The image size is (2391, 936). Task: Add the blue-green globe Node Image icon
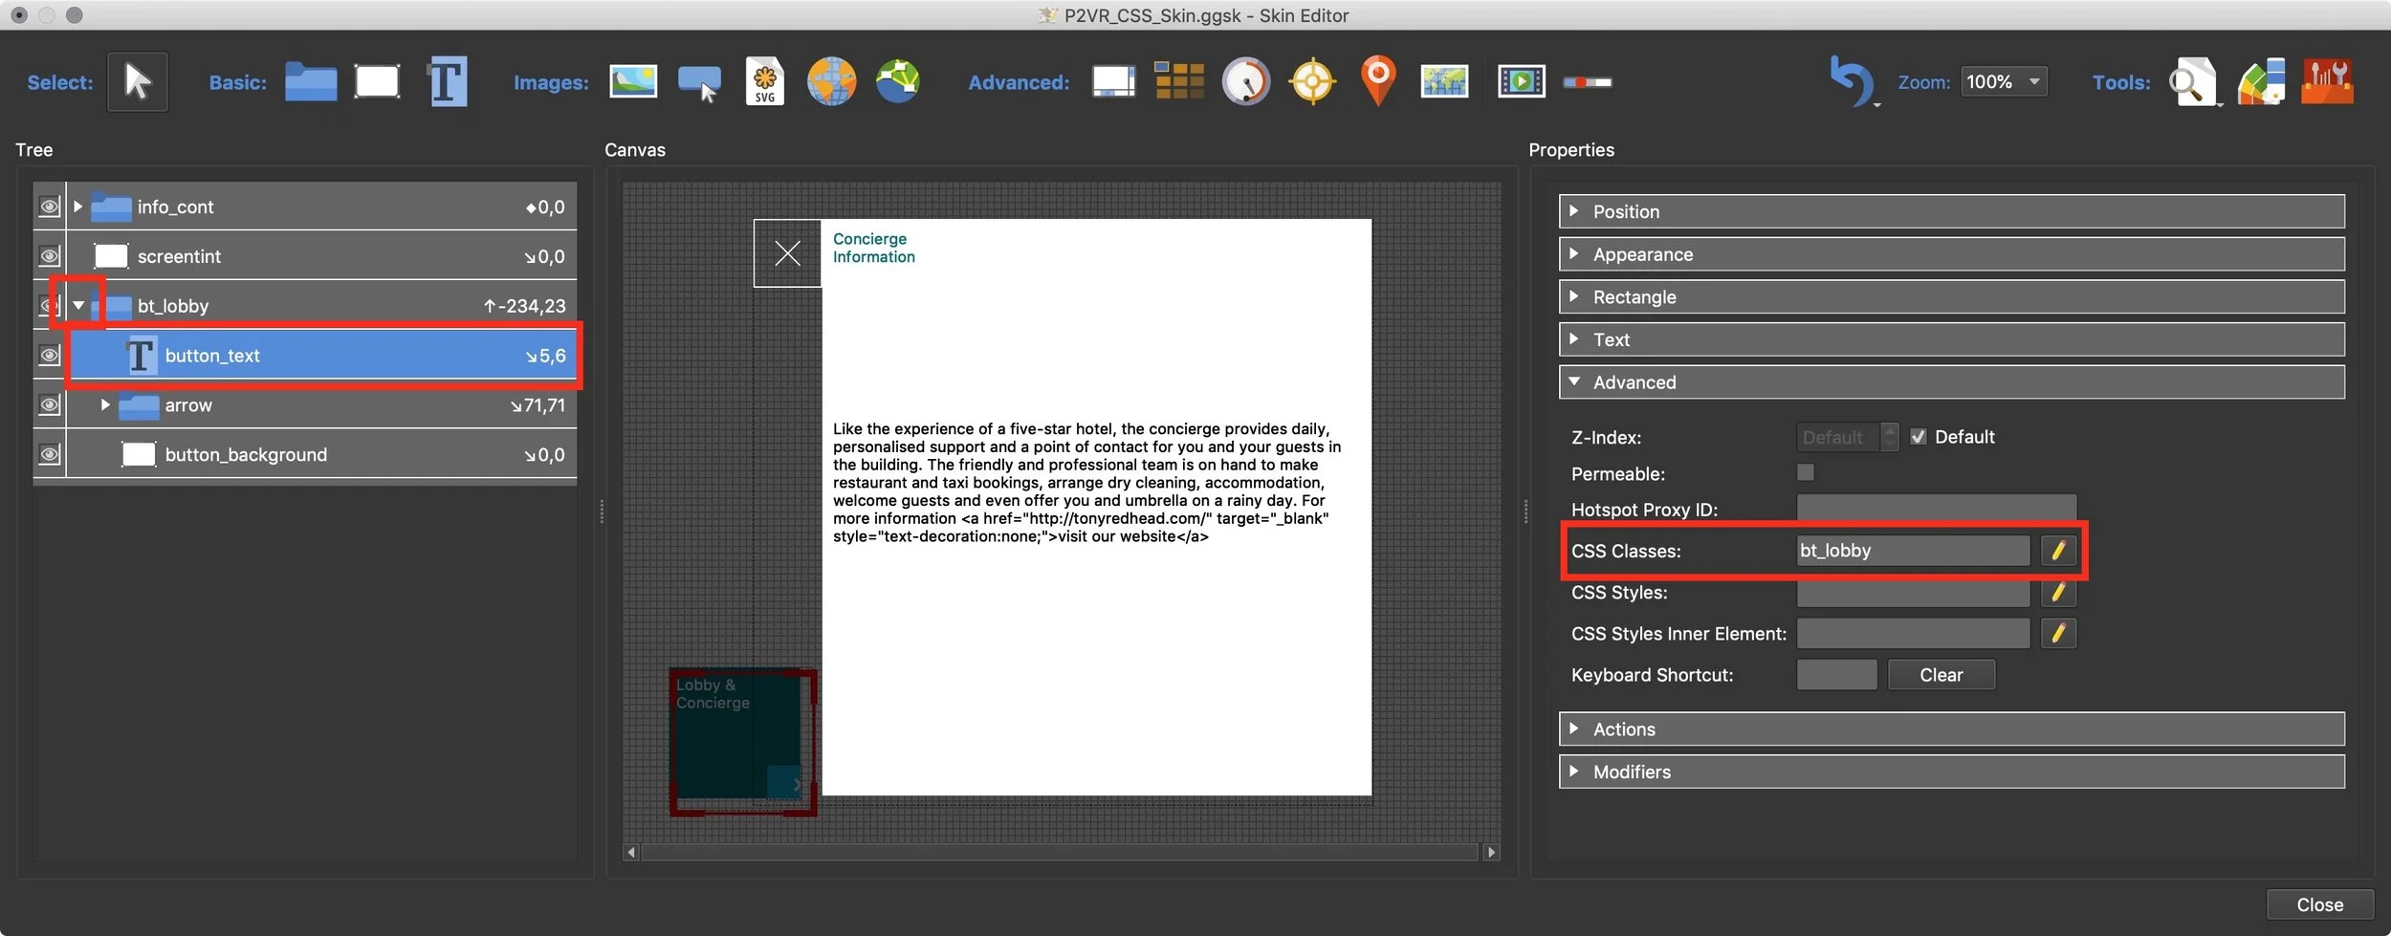897,82
